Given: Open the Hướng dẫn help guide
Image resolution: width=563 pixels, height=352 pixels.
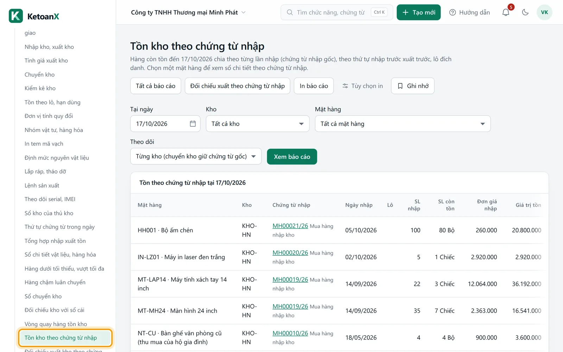Looking at the screenshot, I should pos(470,12).
